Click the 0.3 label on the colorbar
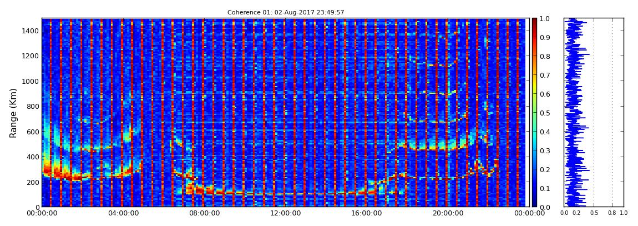 point(544,150)
